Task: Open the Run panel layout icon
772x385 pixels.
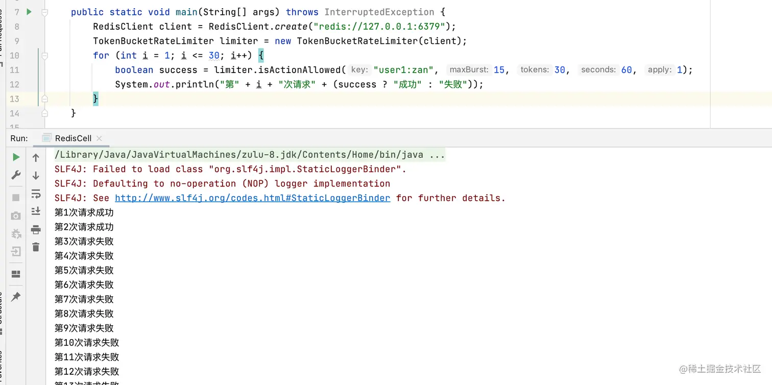Action: click(16, 274)
